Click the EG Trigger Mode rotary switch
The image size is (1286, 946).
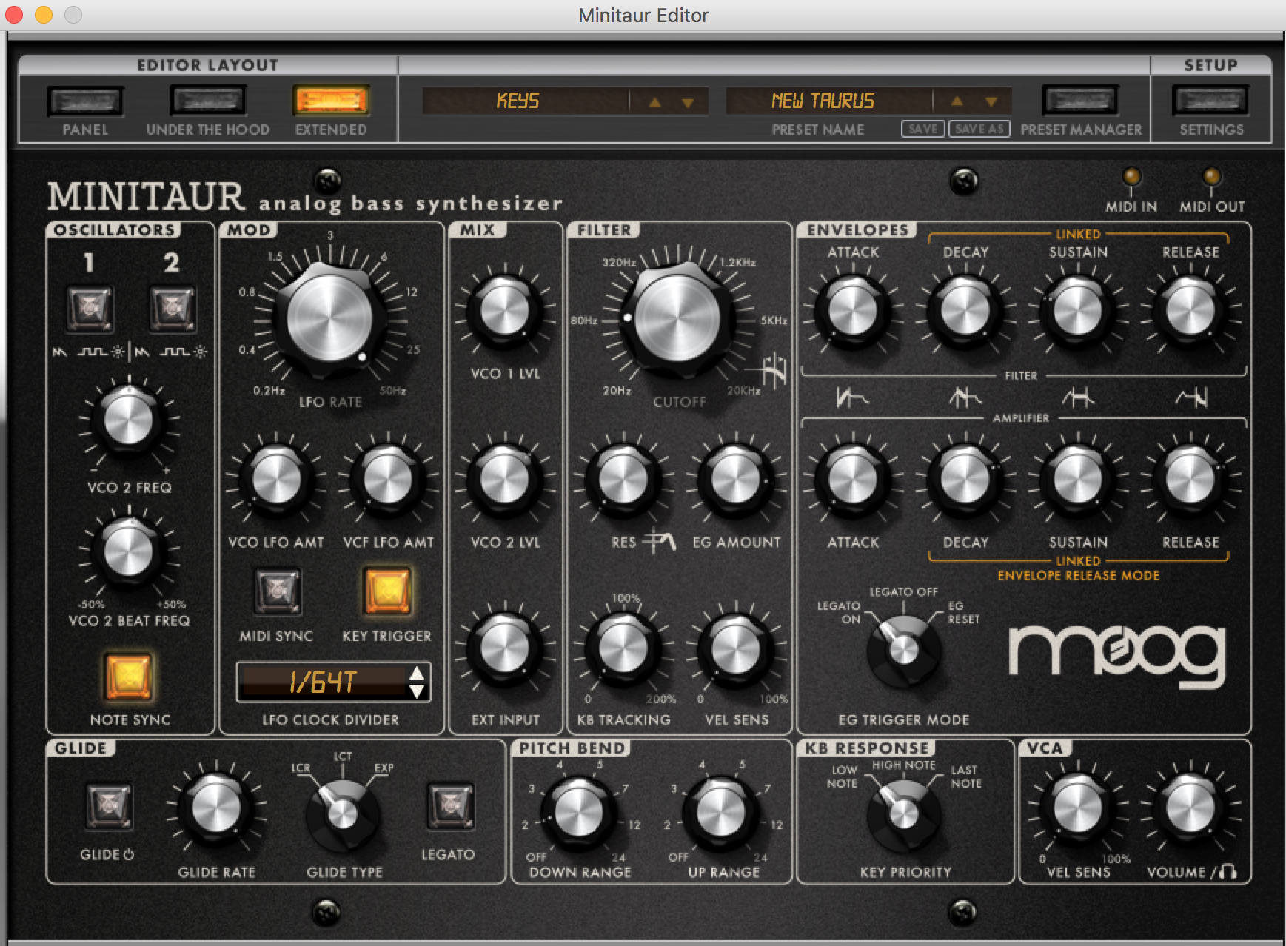click(x=903, y=649)
